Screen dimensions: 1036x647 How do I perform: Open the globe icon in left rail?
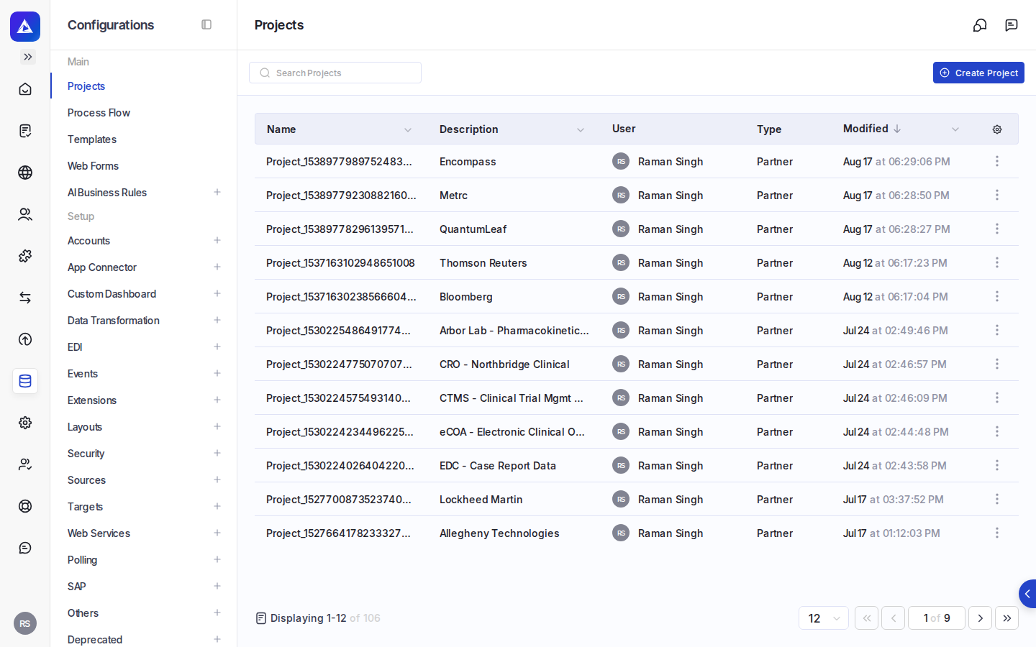tap(25, 173)
